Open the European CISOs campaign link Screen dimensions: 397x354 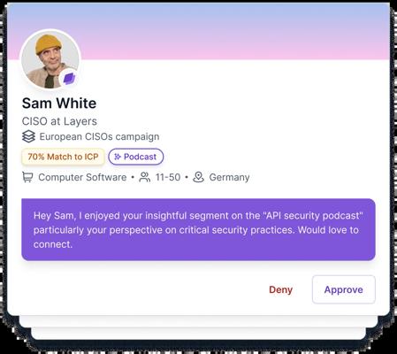click(x=99, y=136)
